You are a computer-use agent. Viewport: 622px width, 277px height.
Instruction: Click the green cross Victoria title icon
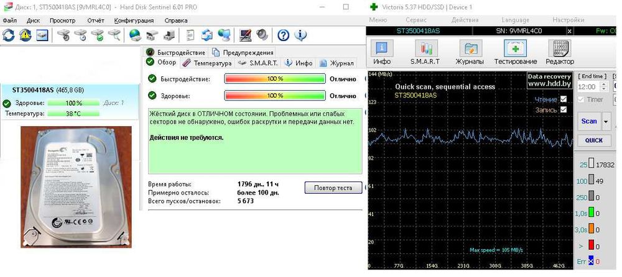373,7
